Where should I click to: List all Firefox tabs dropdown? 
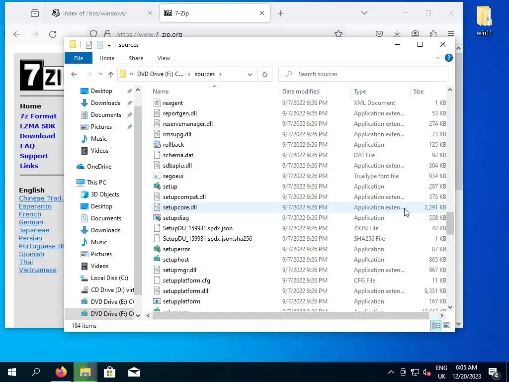tap(364, 13)
